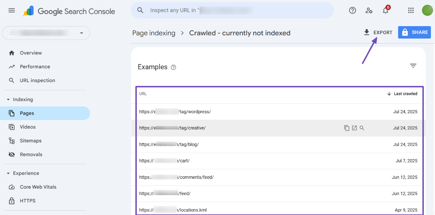Open users and settings icon

369,10
